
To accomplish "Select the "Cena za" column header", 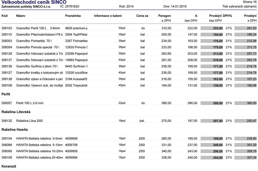I will pyautogui.click(x=142, y=16).
